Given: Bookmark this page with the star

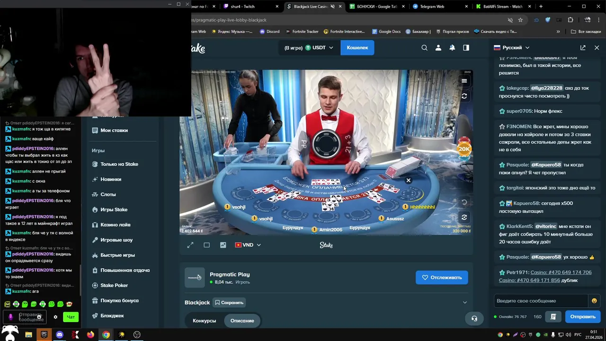Looking at the screenshot, I should 520,20.
